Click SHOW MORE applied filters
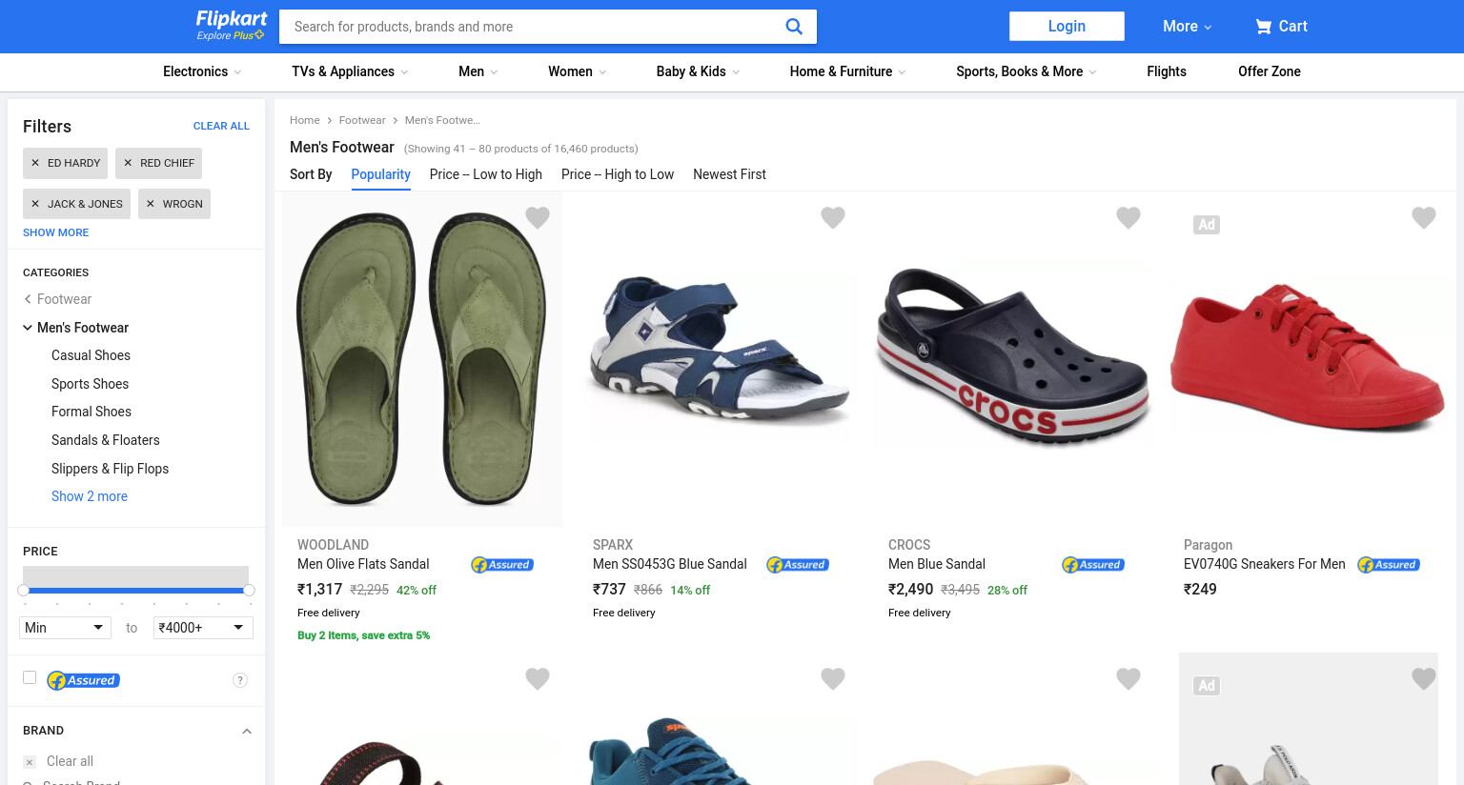Image resolution: width=1464 pixels, height=785 pixels. (x=55, y=232)
